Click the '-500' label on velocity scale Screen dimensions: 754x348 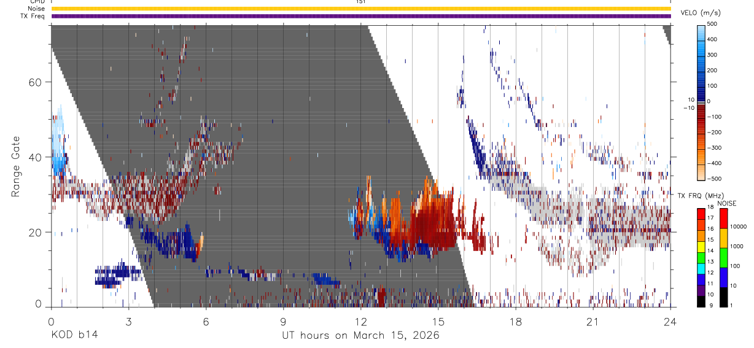[x=714, y=179]
